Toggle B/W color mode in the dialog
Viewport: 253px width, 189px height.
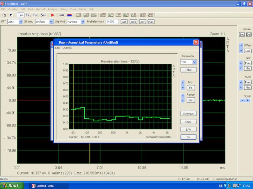188,129
